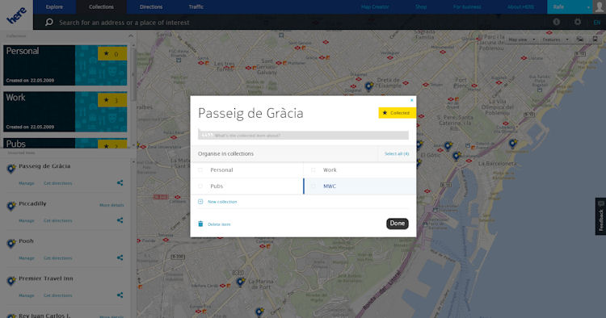Expand the Features dropdown on map

click(x=555, y=40)
